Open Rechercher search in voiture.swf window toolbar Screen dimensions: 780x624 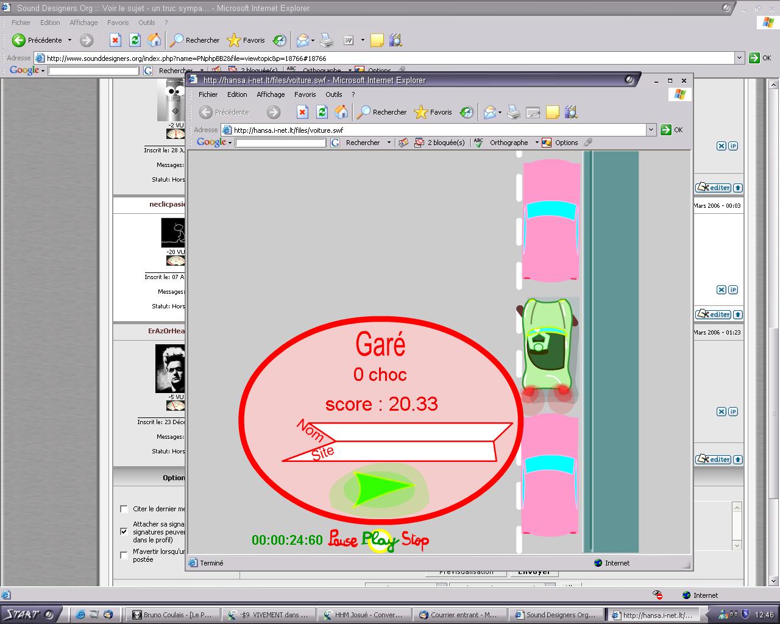coord(382,112)
